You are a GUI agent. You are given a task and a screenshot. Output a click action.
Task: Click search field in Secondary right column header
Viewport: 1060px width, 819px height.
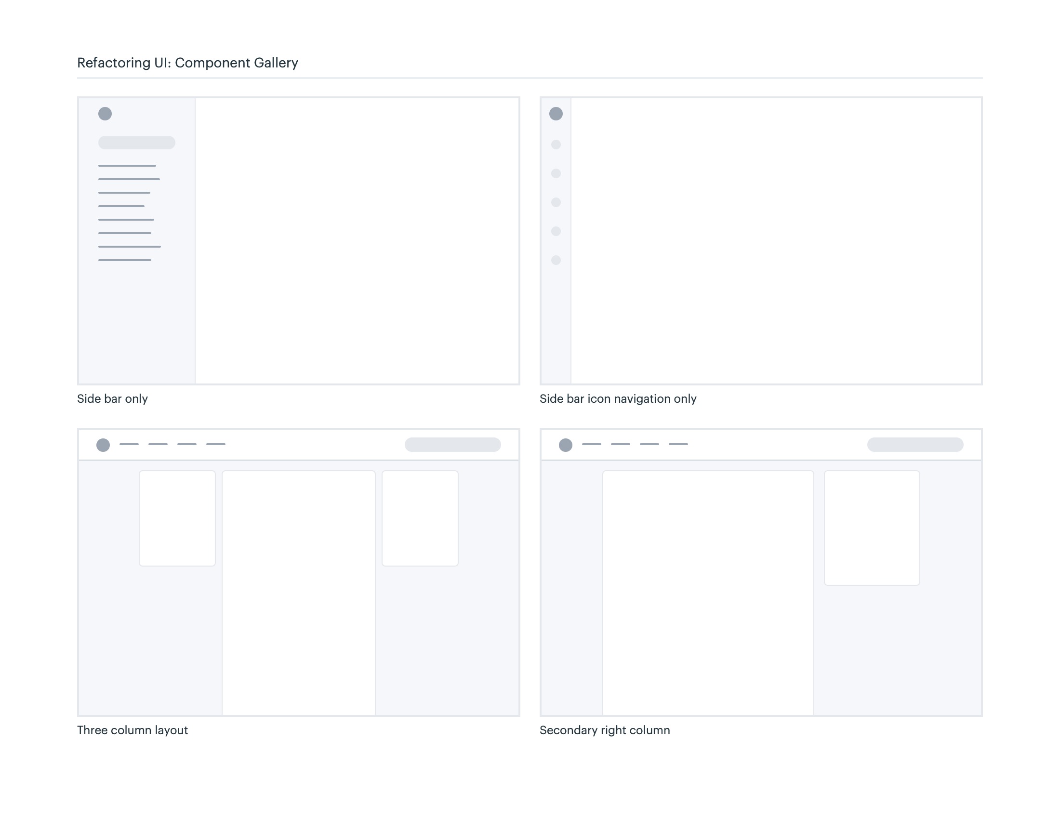coord(915,445)
